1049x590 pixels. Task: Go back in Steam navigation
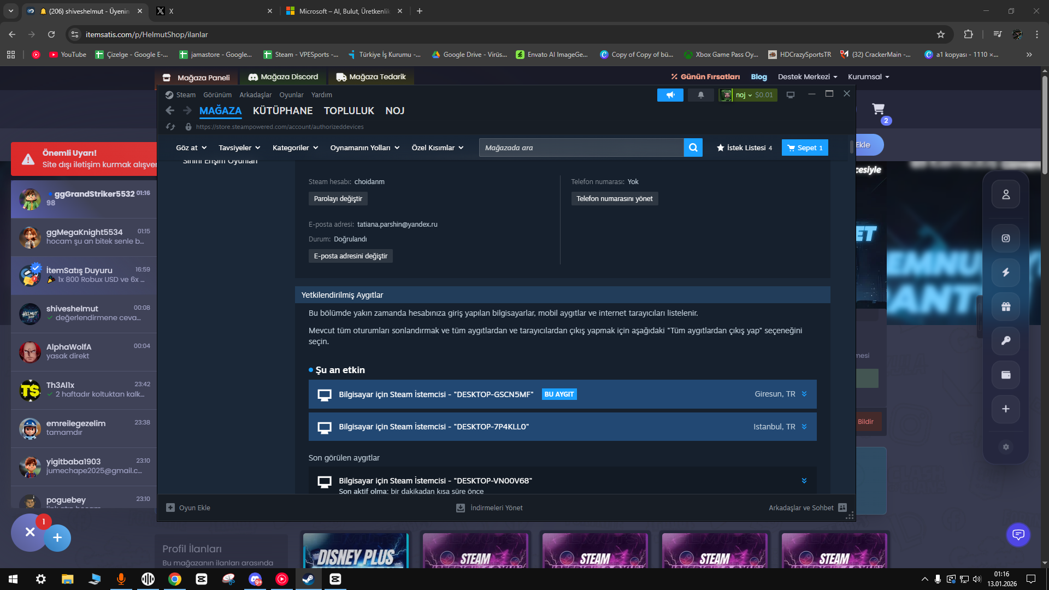coord(170,111)
